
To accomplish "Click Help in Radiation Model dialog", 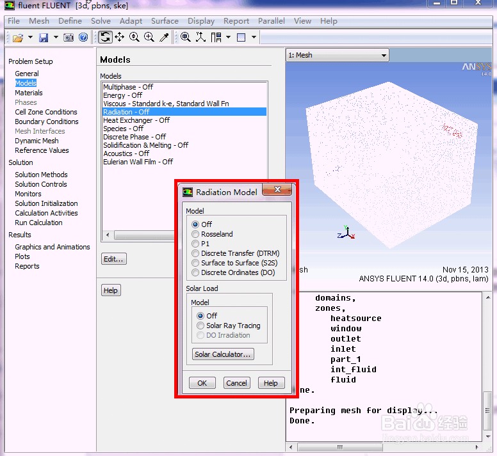I will click(x=271, y=383).
